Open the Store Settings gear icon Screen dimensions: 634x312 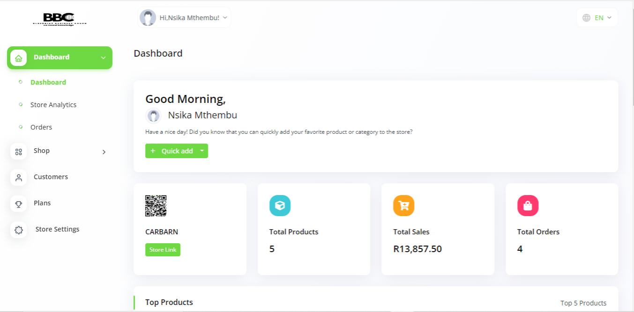[x=19, y=230]
